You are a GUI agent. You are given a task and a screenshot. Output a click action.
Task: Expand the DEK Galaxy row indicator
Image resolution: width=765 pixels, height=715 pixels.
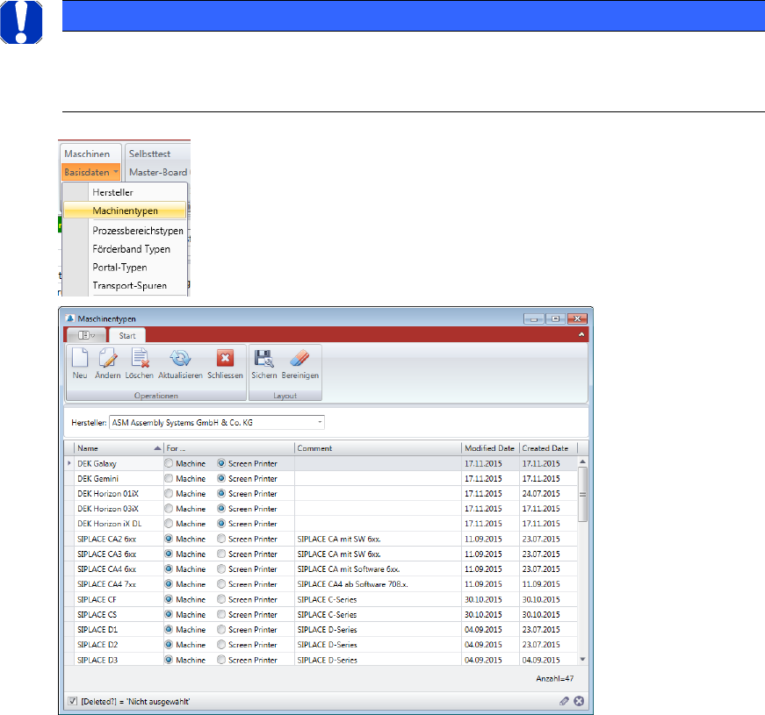coord(69,463)
